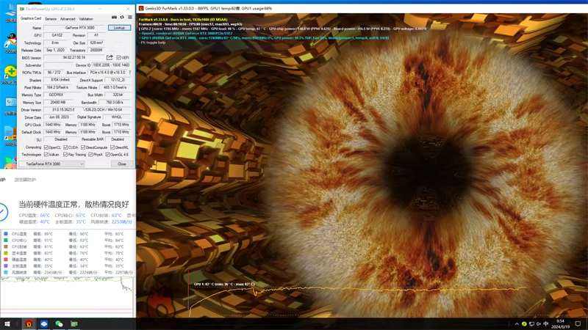Image resolution: width=588 pixels, height=330 pixels.
Task: Toggle the Ray Tracing checkbox
Action: pos(65,155)
